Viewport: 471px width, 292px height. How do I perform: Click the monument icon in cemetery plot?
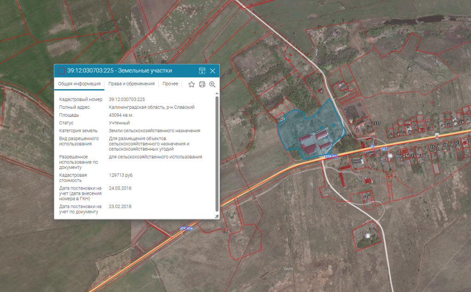368,236
